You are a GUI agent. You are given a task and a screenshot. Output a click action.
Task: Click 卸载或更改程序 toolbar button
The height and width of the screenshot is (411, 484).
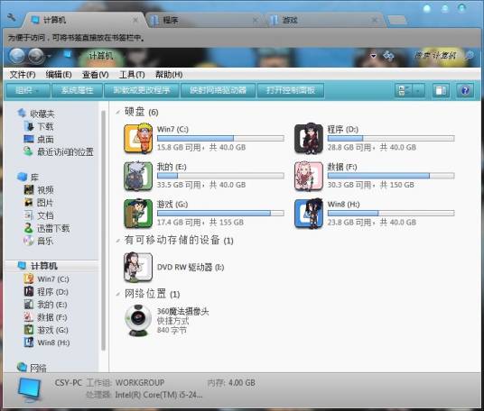(x=142, y=90)
